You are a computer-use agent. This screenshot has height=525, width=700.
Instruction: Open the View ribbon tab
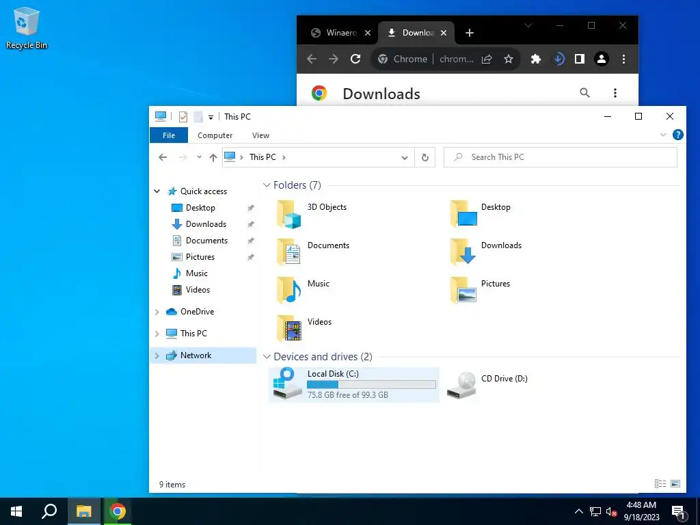point(260,135)
